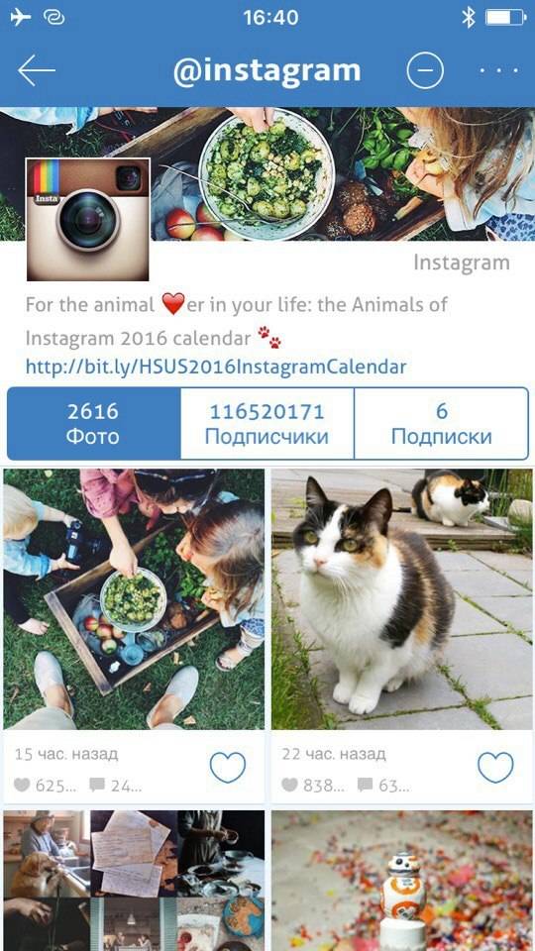This screenshot has height=951, width=535.
Task: Tap the @instagram title in header
Action: click(x=267, y=71)
